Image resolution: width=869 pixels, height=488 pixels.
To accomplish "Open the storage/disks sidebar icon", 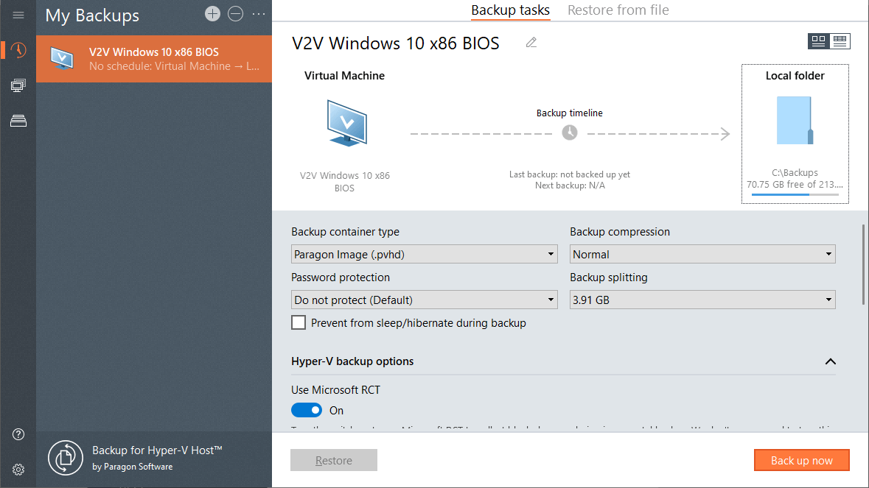I will click(18, 120).
